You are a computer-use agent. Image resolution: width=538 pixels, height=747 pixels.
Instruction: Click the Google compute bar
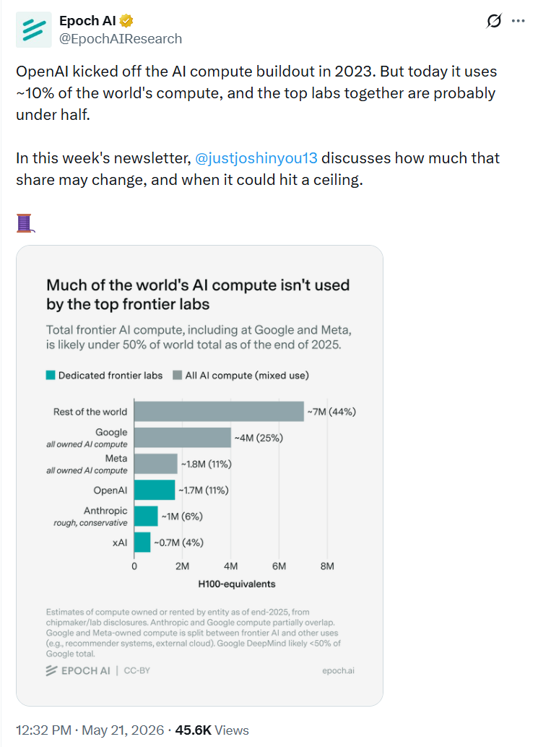point(183,438)
